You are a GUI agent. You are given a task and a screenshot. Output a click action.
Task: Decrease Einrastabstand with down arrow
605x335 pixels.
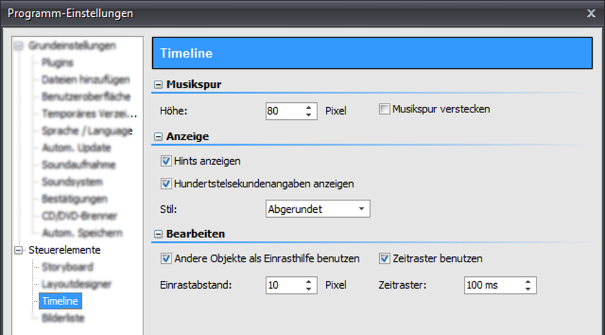pyautogui.click(x=308, y=289)
